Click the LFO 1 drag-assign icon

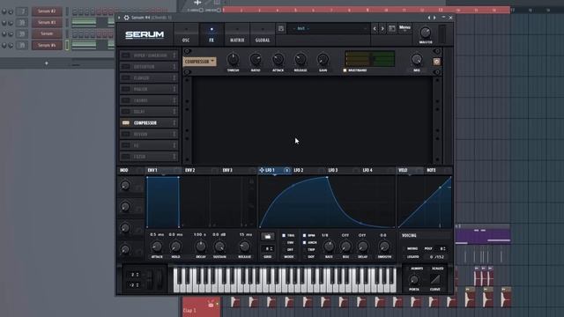pyautogui.click(x=262, y=170)
